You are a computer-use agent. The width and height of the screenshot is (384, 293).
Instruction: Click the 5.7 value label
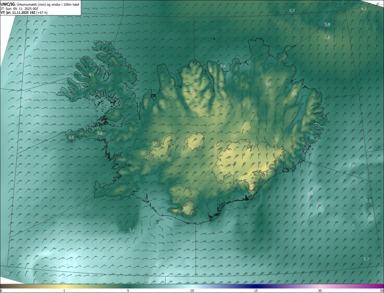(366, 259)
